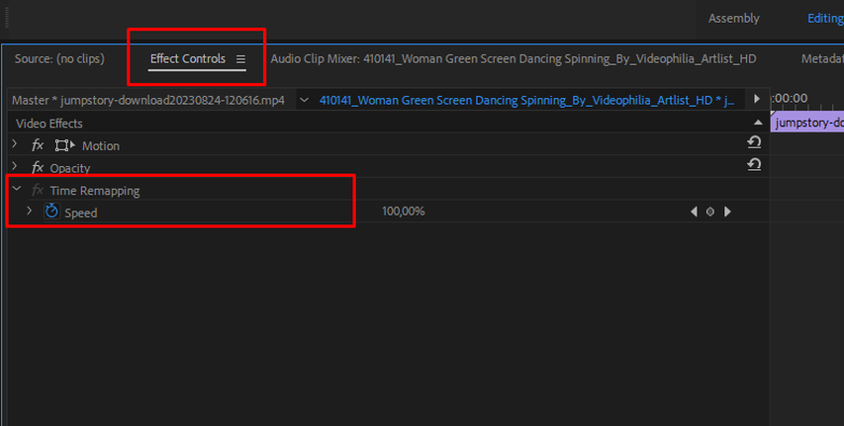Open the Effect Controls panel menu icon
The image size is (844, 426).
click(240, 59)
